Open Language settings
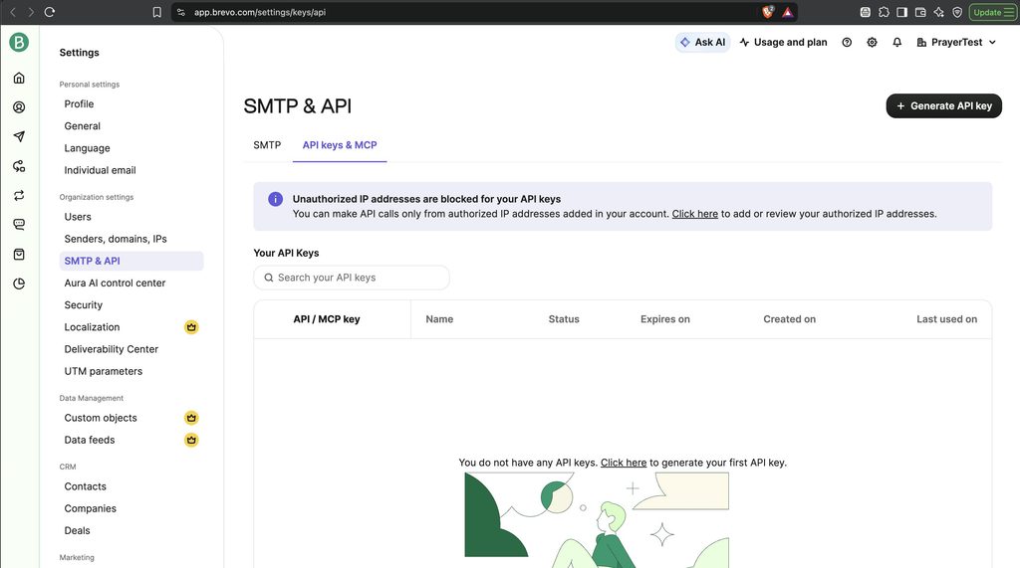 pos(88,148)
